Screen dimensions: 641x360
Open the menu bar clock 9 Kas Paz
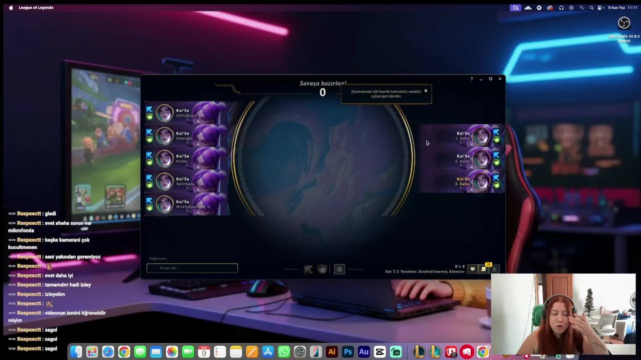622,7
